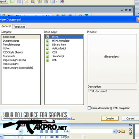The width and height of the screenshot is (139, 139).
Task: Click the point-to-file target icon
Action: [119, 131]
